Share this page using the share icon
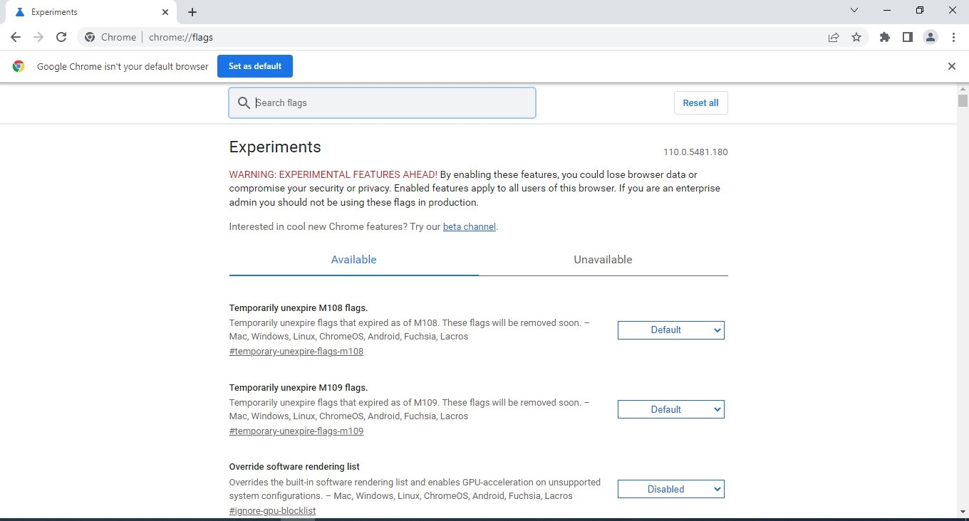 pos(834,37)
